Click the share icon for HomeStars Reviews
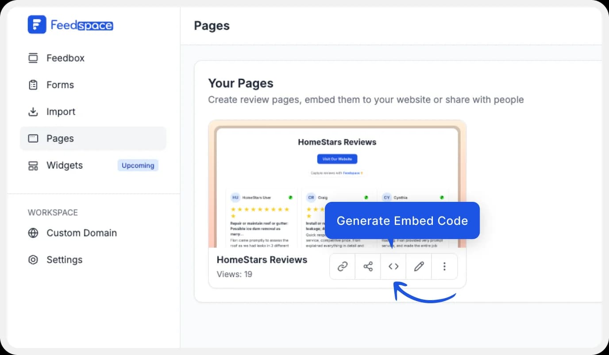The width and height of the screenshot is (609, 355). click(368, 266)
